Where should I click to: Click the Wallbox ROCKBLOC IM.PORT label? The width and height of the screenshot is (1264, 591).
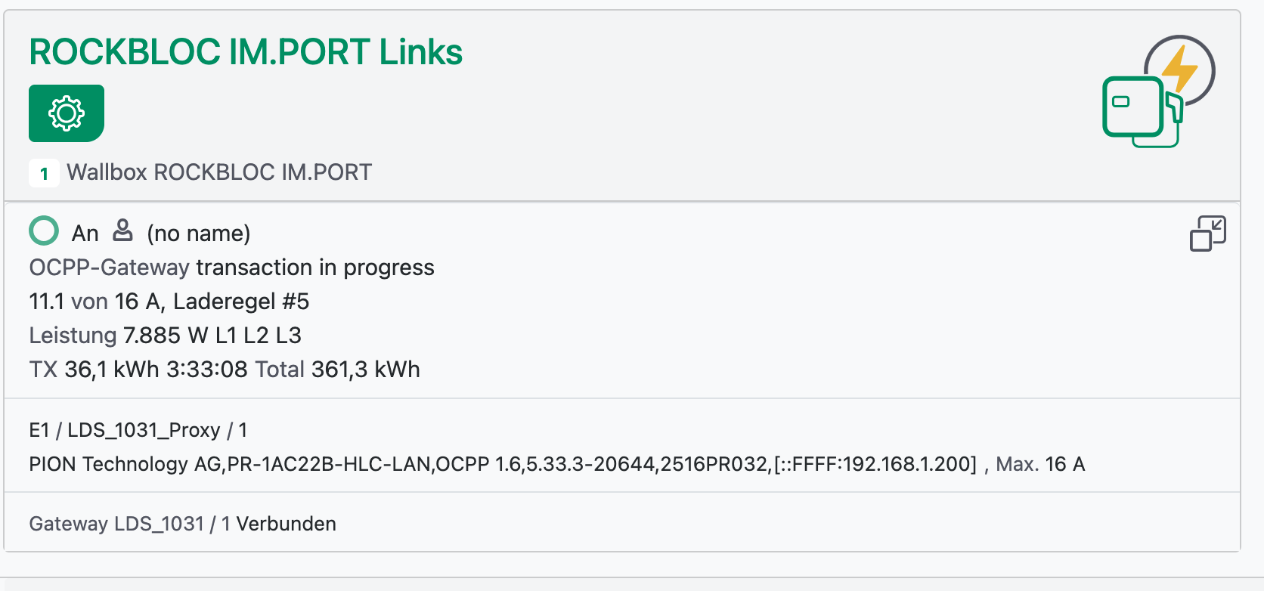tap(219, 172)
